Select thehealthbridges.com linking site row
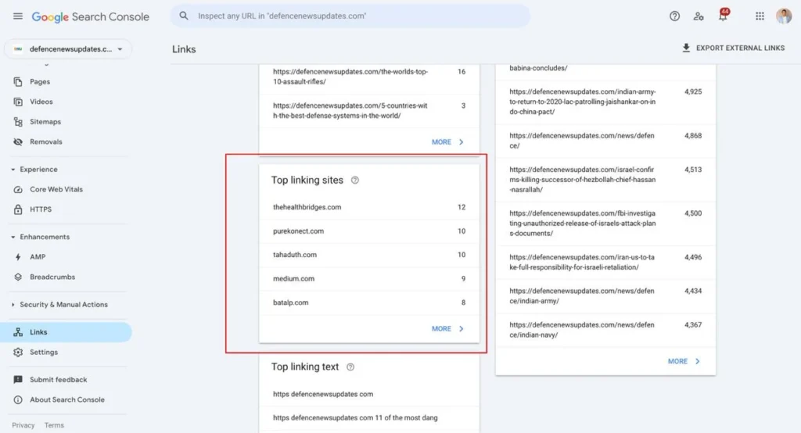This screenshot has width=801, height=433. 369,207
